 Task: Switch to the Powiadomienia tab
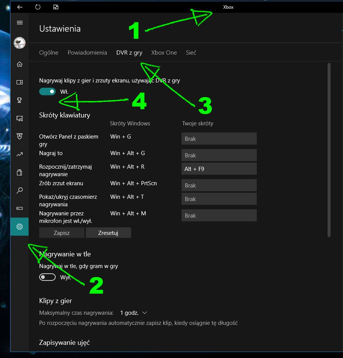[x=87, y=53]
